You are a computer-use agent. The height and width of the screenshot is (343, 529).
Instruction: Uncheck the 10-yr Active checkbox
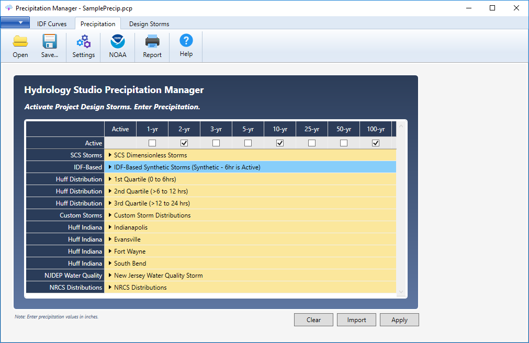tap(280, 143)
